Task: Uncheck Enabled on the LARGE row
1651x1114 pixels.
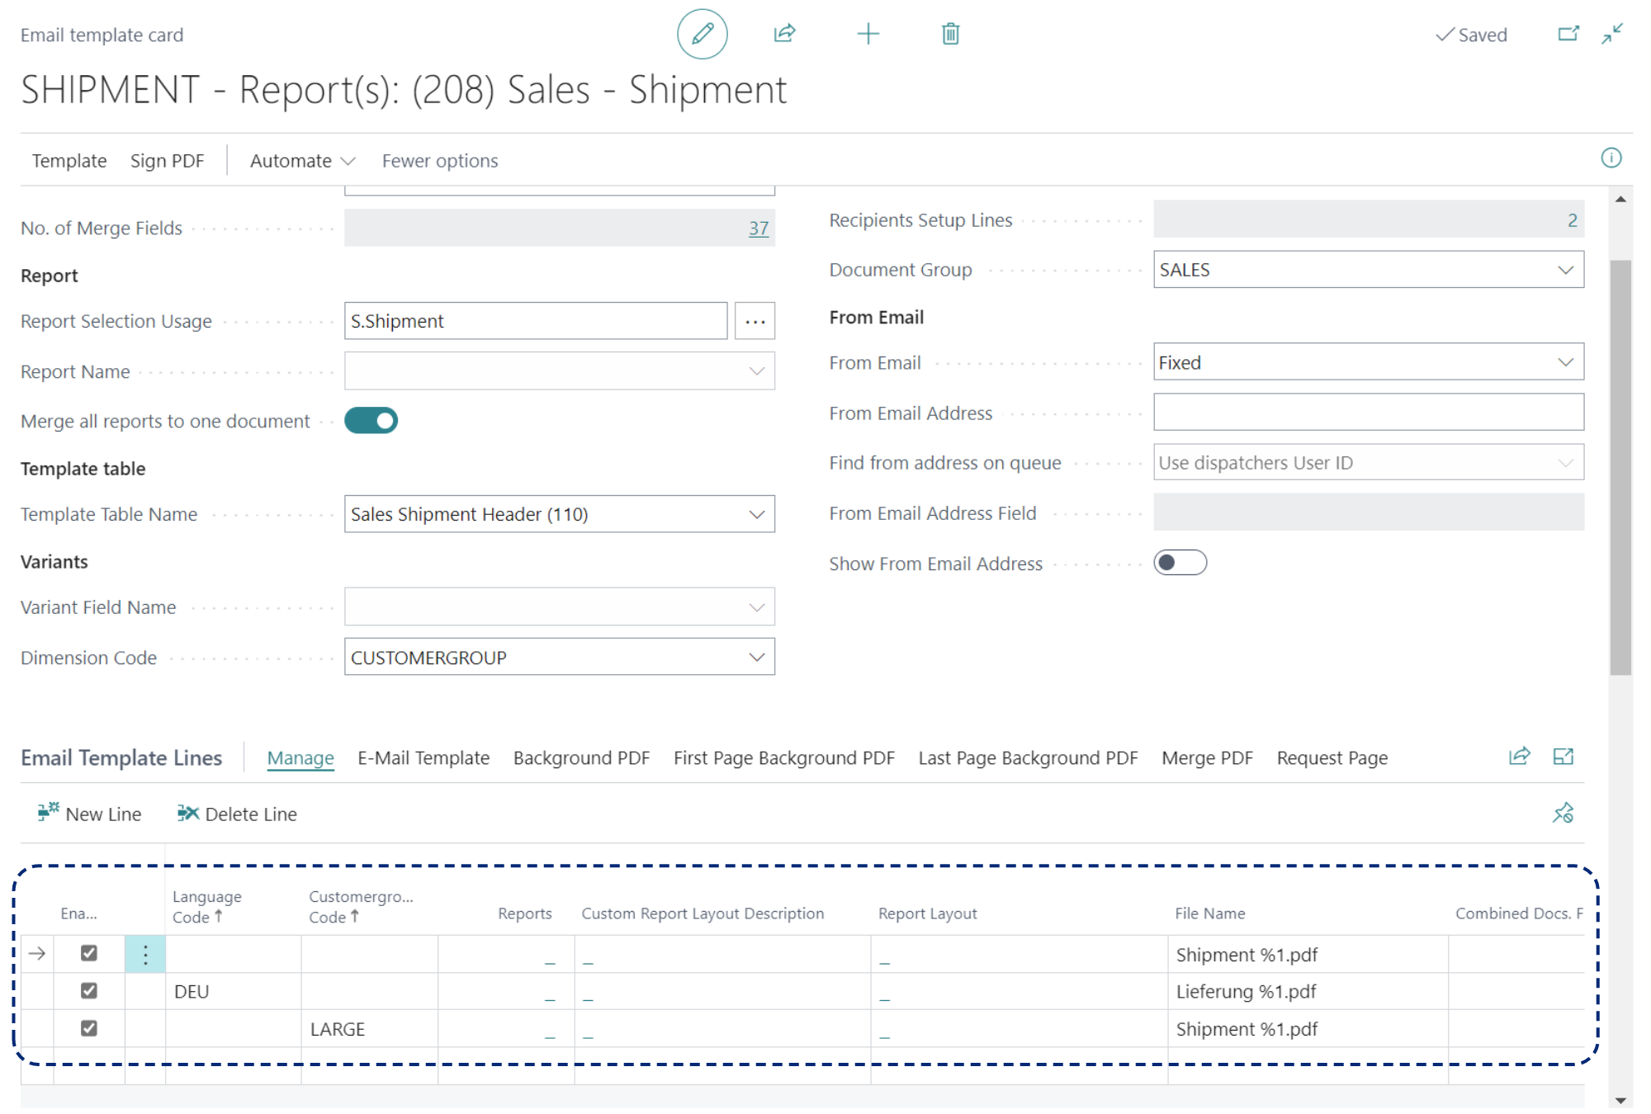Action: coord(88,1028)
